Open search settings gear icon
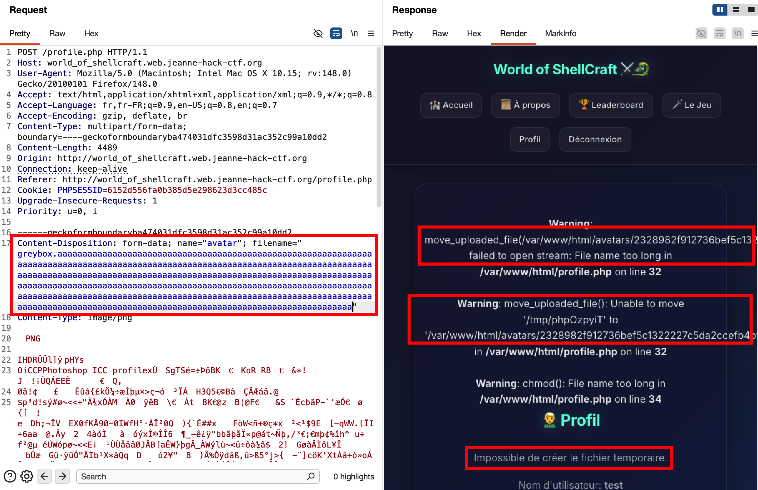The image size is (758, 490). click(x=27, y=476)
